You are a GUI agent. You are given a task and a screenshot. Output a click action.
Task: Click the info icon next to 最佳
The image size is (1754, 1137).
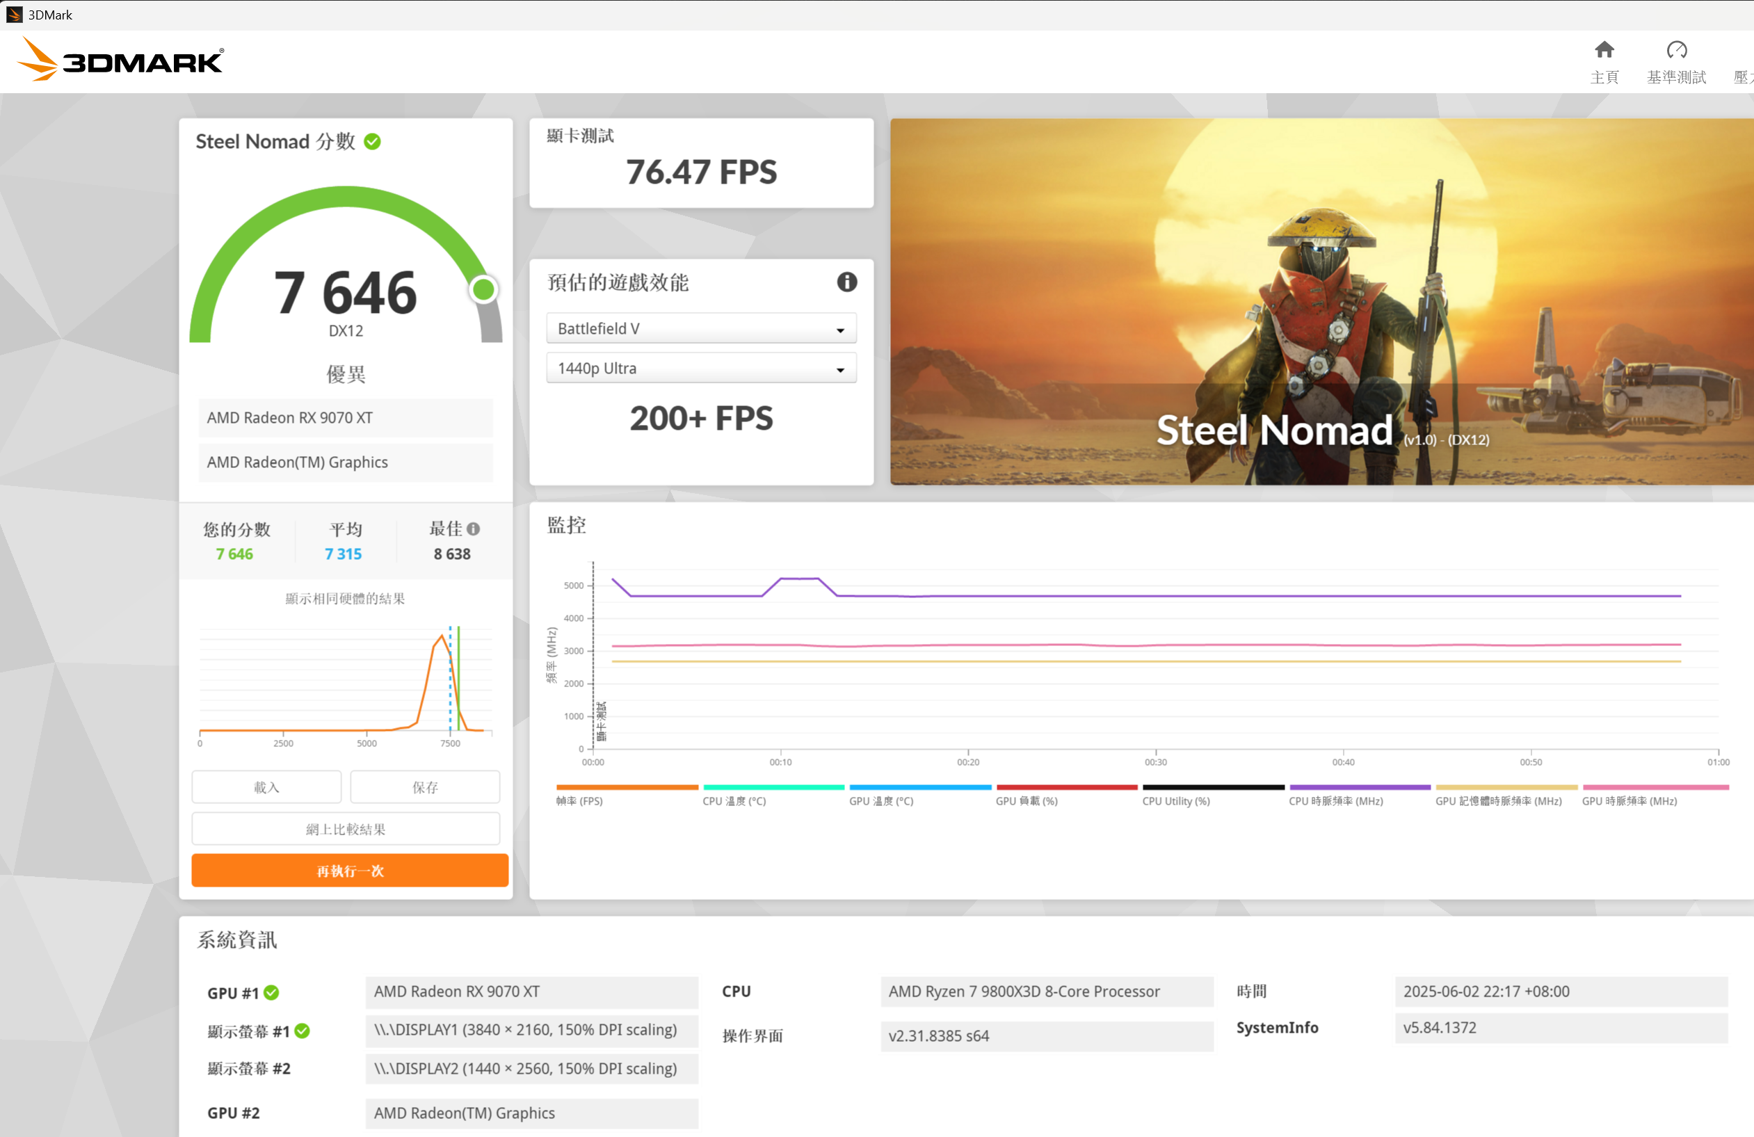pos(473,529)
